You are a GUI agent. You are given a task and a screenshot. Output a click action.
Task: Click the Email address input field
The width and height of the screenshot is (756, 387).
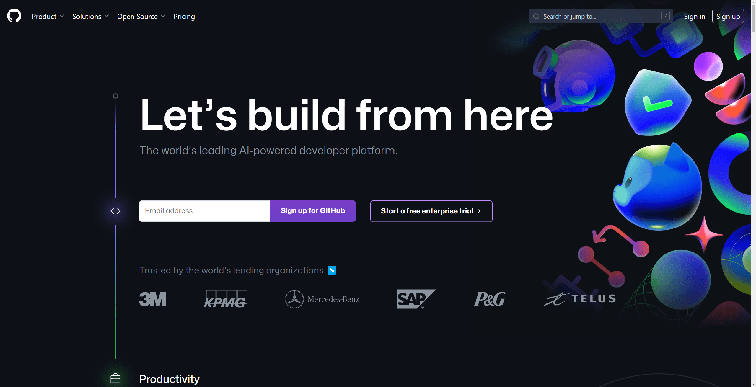(x=204, y=211)
